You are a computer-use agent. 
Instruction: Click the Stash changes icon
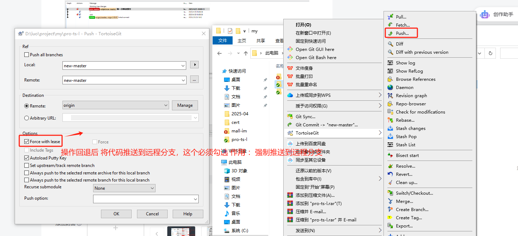390,128
